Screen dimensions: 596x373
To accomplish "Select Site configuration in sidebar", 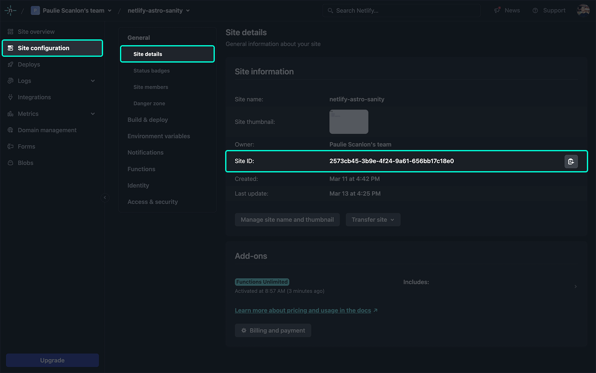I will [52, 48].
